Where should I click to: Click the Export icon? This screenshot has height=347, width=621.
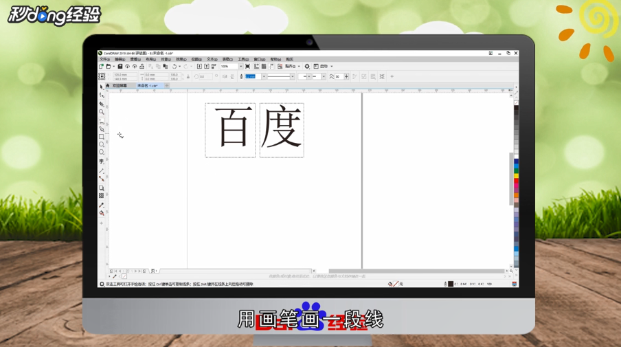point(206,66)
